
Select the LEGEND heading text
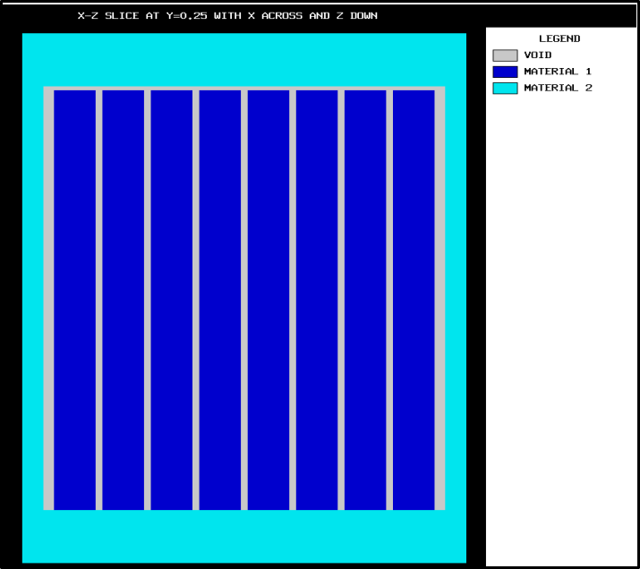coord(559,38)
